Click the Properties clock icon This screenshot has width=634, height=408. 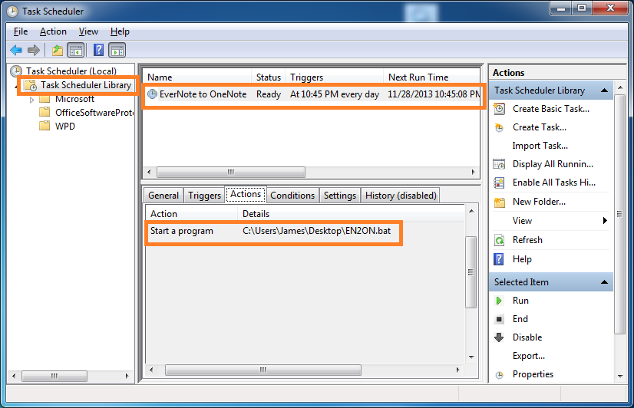pyautogui.click(x=500, y=375)
